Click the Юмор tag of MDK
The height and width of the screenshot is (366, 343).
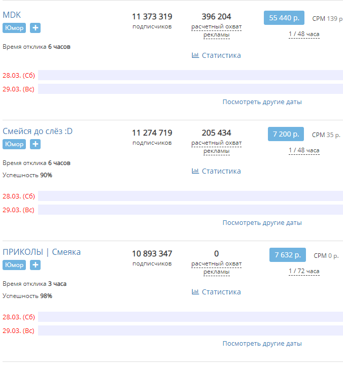pos(14,28)
